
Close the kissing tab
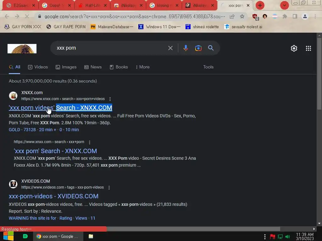[x=177, y=6]
